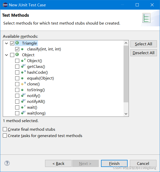Screen dimensions: 160x172
Task: Check the equals(Object) checkbox
Action: tap(17, 78)
